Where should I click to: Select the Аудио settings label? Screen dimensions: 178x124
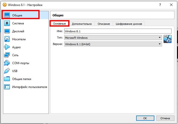point(16,47)
